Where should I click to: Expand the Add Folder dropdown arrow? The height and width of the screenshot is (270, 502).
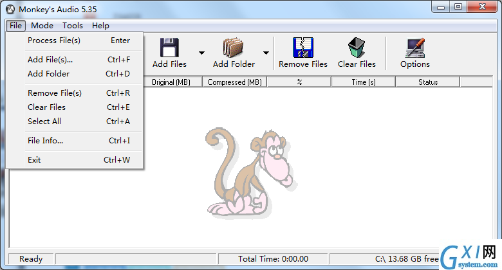coord(266,53)
